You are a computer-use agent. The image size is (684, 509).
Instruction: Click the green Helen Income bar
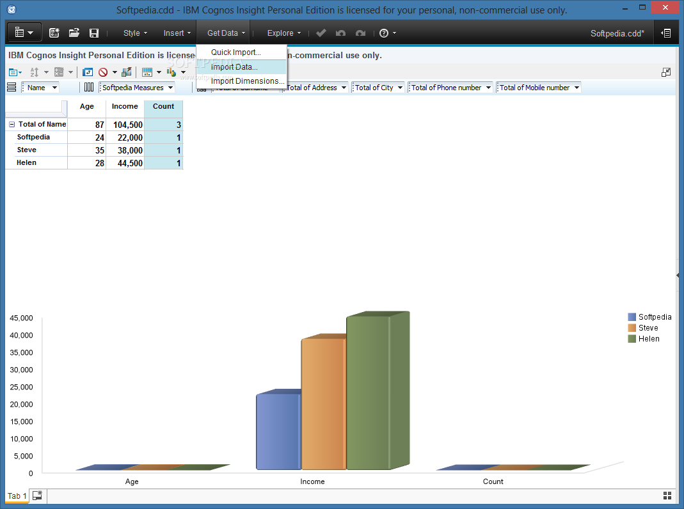(x=378, y=391)
